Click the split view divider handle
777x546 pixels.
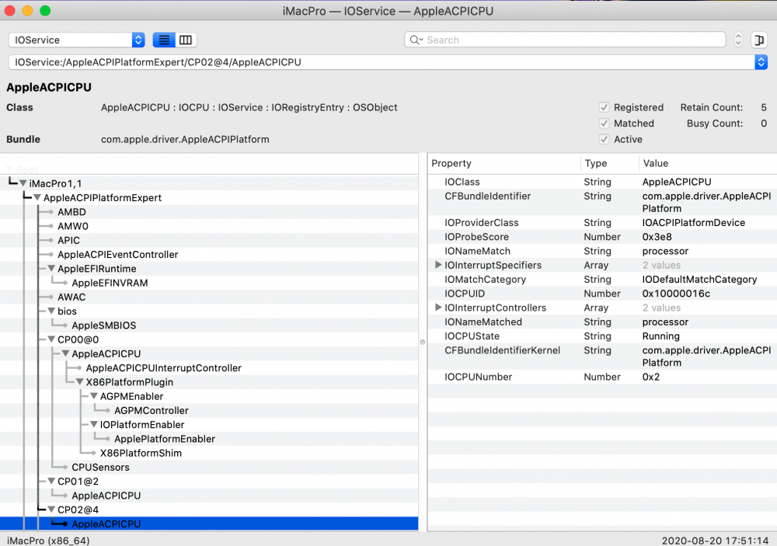click(423, 342)
